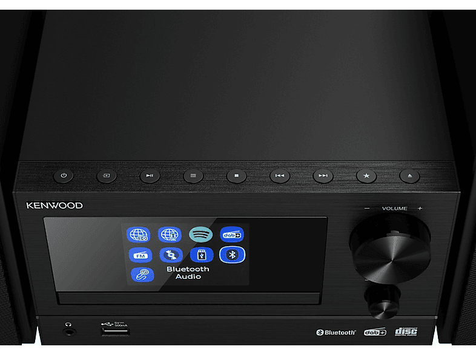
Task: Eject the disc with the eject button
Action: coord(410,176)
